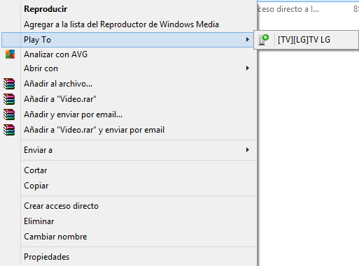Expand the 'Abrir con' submenu arrow
This screenshot has height=266, width=359.
click(x=248, y=68)
